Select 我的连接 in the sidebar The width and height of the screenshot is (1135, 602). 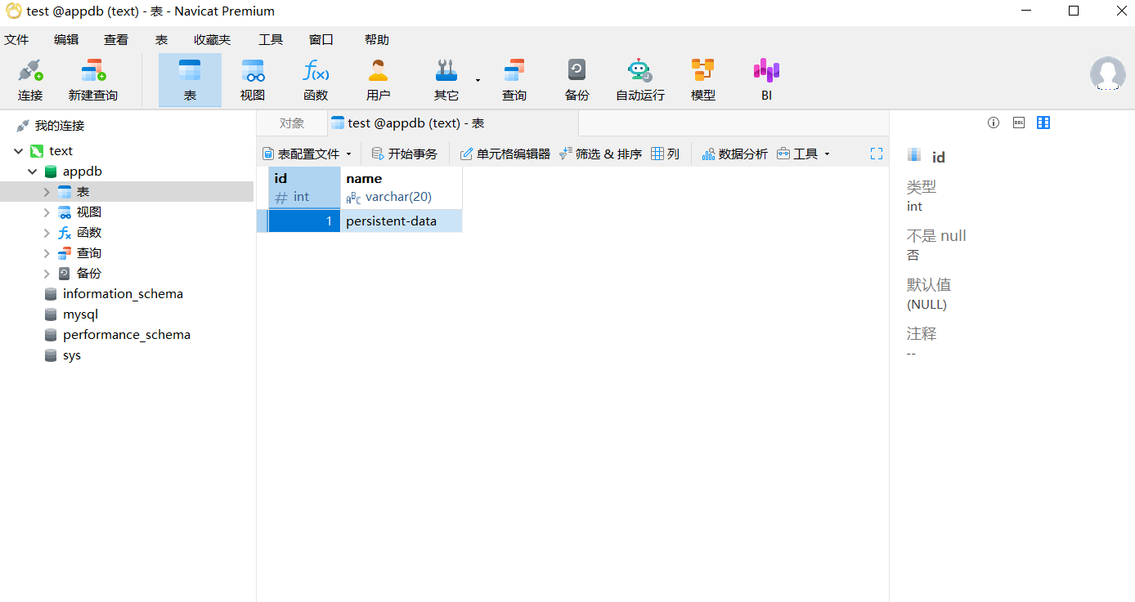[x=59, y=126]
